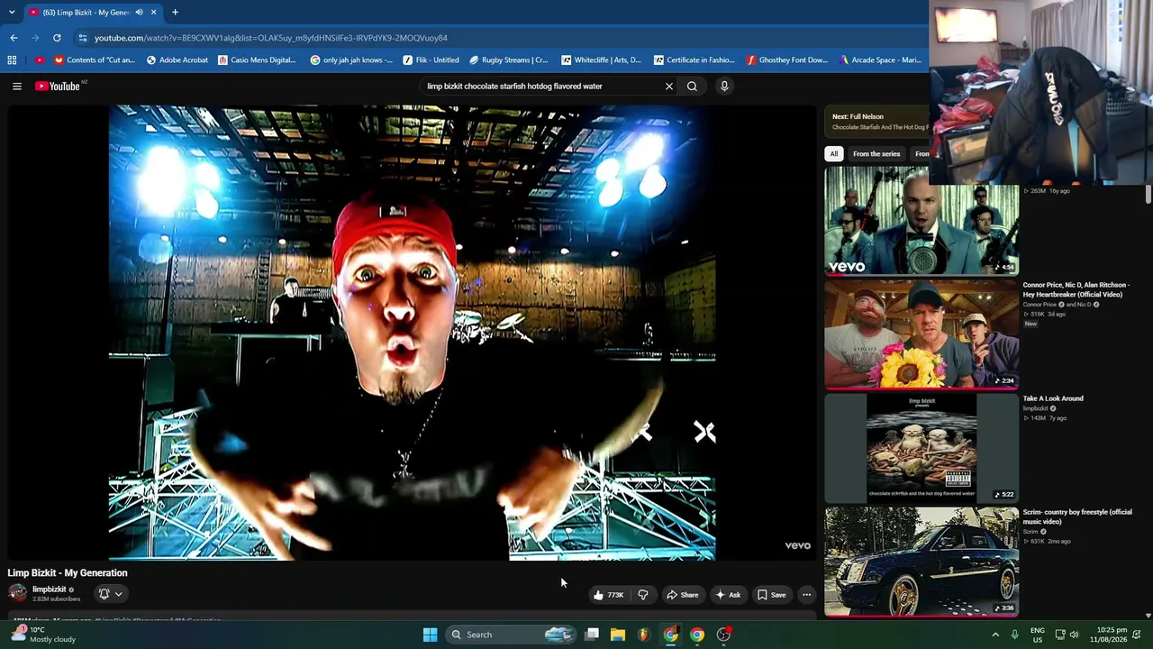The height and width of the screenshot is (649, 1153).
Task: Open the 'Contents of Cut an...' bookmark
Action: coord(94,60)
